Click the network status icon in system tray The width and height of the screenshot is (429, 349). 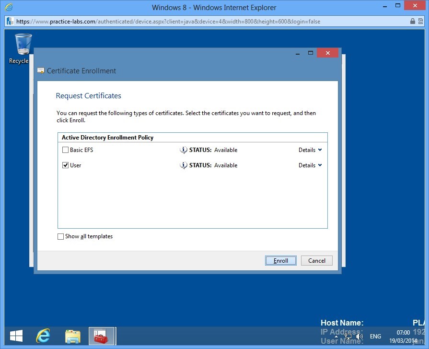[x=348, y=337]
